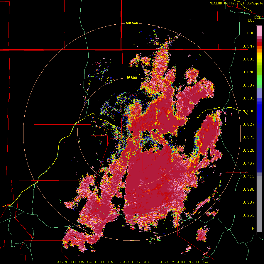Select the 0.840 legend value

pos(248,72)
